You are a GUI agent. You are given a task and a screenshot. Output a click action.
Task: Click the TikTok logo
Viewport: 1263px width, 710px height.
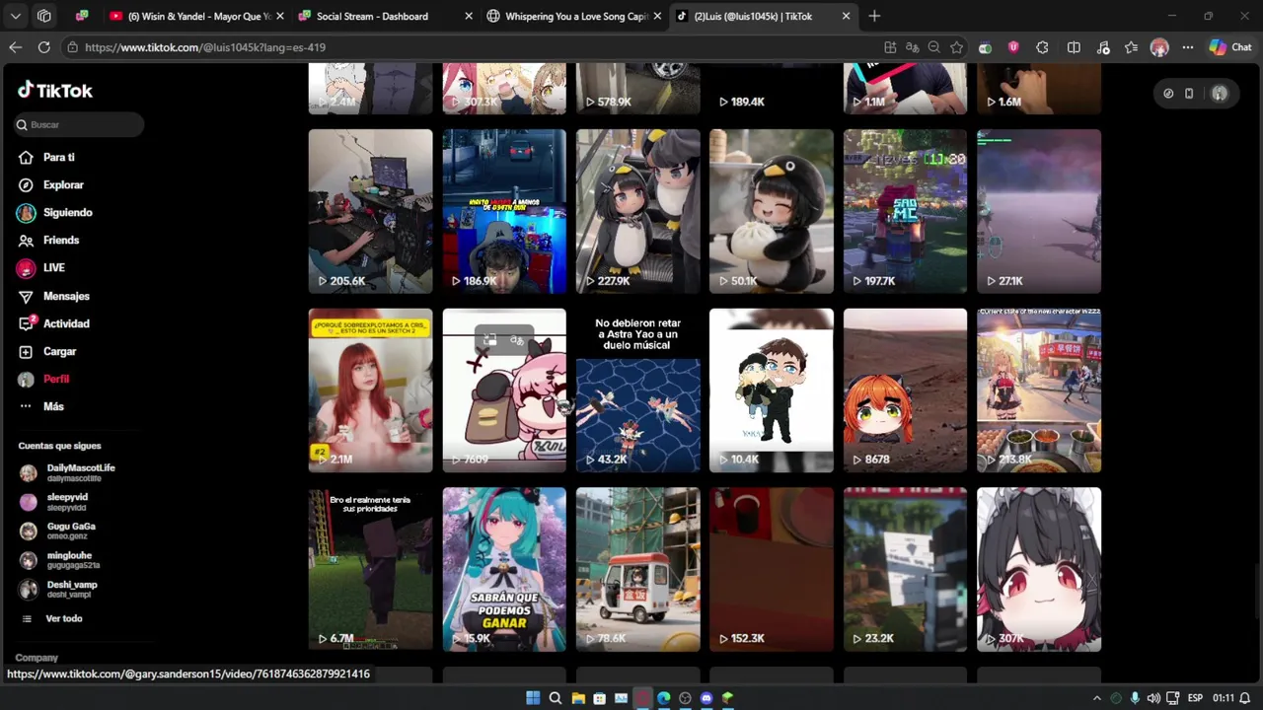tap(55, 90)
